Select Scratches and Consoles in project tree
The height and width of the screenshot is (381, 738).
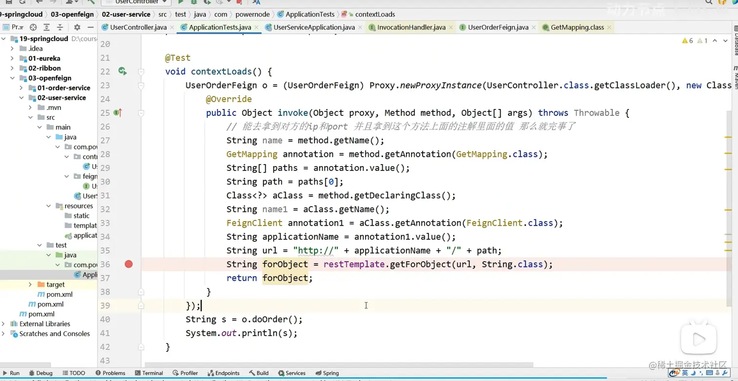55,334
